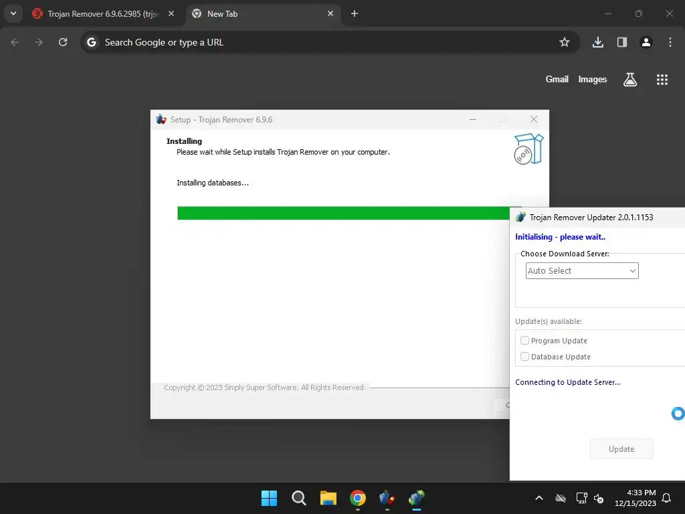
Task: Click the Installing databases... status text
Action: [x=213, y=183]
